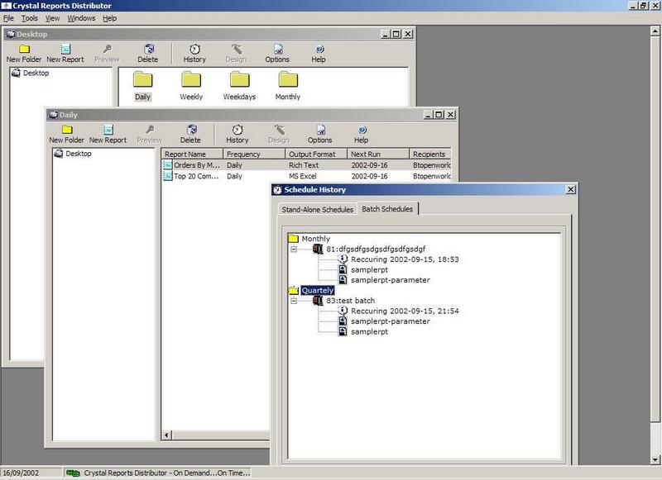Sort by the Recipients column header
Screen dimensions: 662x480
coord(430,154)
